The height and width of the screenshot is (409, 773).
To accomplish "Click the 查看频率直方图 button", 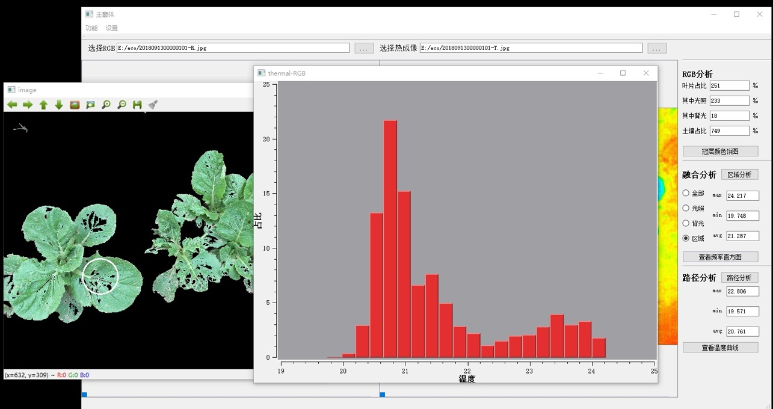I will (x=720, y=257).
